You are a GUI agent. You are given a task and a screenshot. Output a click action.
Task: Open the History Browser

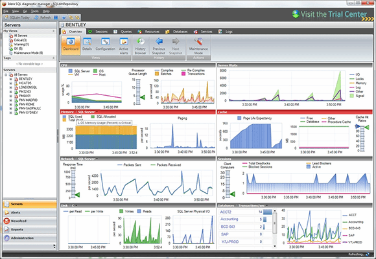point(141,46)
